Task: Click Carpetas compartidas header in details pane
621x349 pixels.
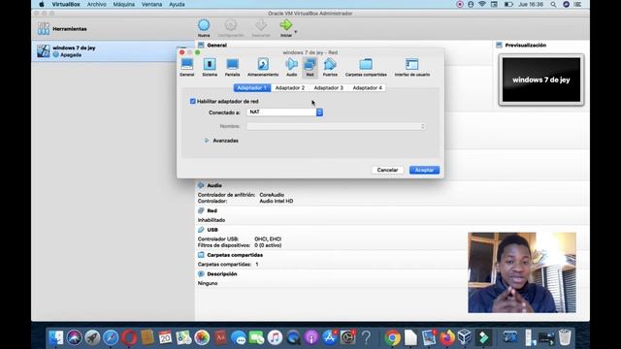Action: pyautogui.click(x=235, y=255)
